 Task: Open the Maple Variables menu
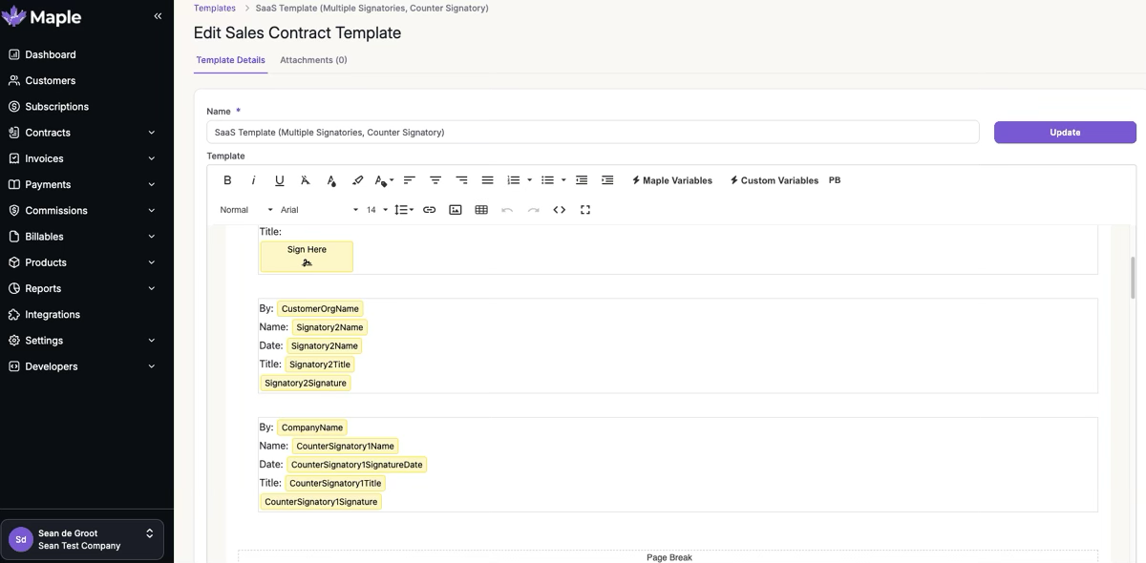coord(671,180)
